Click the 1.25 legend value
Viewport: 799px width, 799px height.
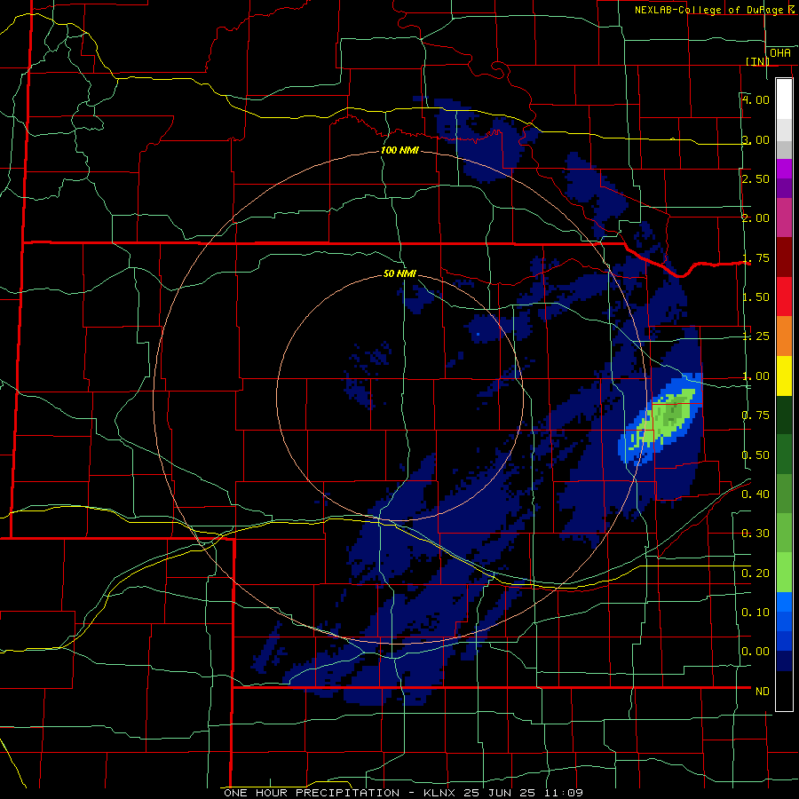pos(755,336)
